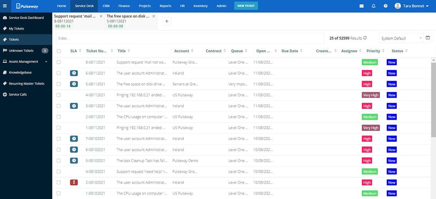Open the HR menu
This screenshot has width=436, height=199.
182,6
